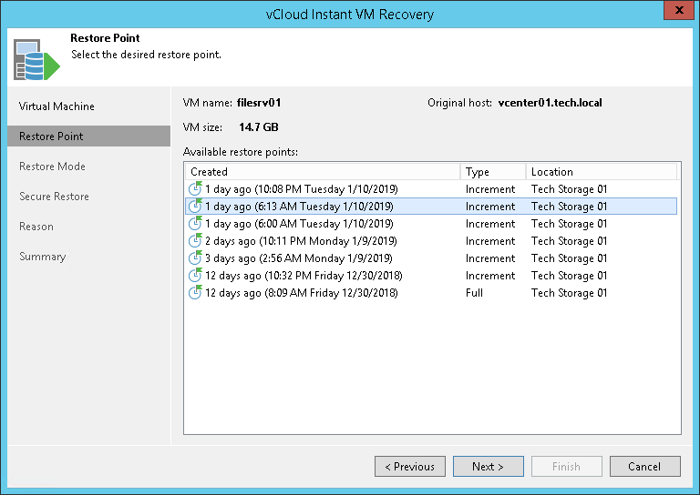Sort restore points by Created column
The height and width of the screenshot is (495, 700).
point(323,172)
